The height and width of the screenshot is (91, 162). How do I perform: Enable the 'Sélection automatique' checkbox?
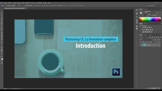6,6
